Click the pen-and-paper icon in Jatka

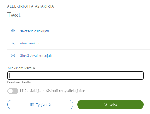pyautogui.click(x=106, y=105)
